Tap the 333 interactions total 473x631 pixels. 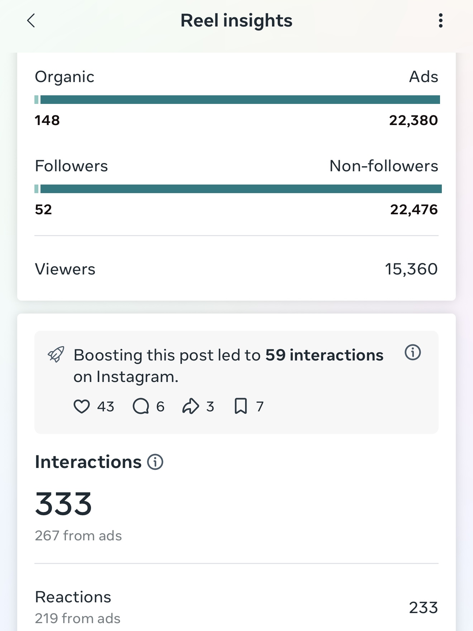point(64,504)
